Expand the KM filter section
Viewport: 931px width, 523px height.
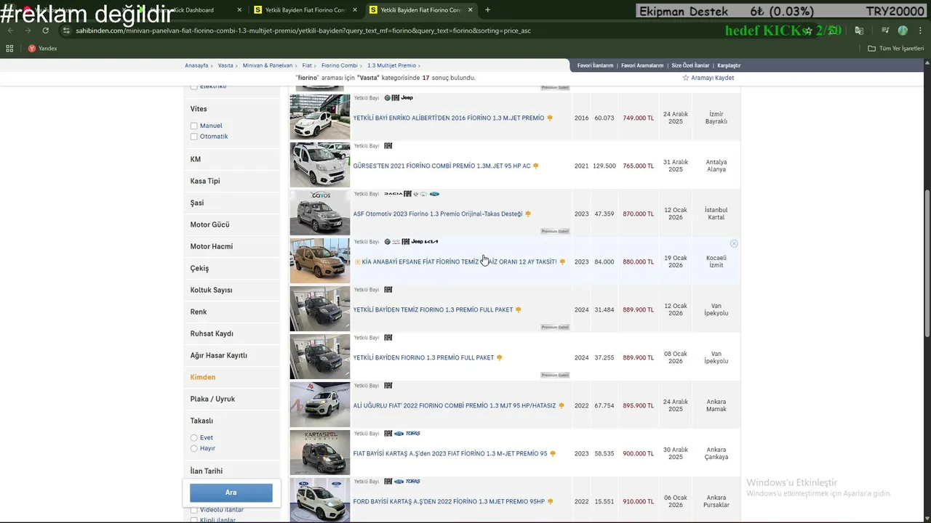[x=231, y=159]
